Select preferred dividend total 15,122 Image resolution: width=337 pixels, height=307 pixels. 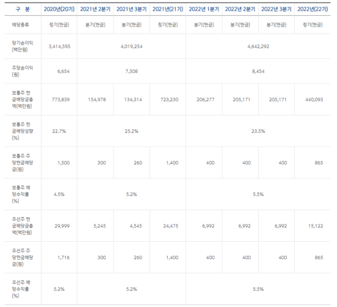point(315,226)
